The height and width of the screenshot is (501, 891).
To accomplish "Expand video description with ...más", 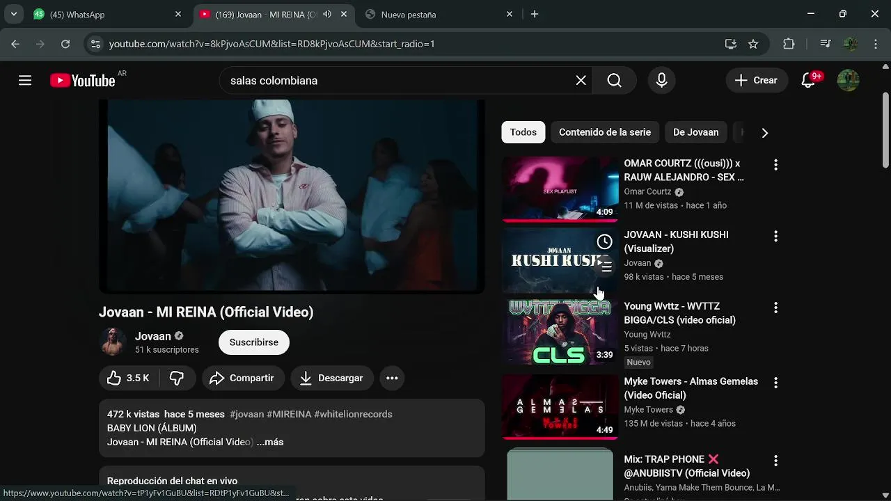I will coord(270,442).
